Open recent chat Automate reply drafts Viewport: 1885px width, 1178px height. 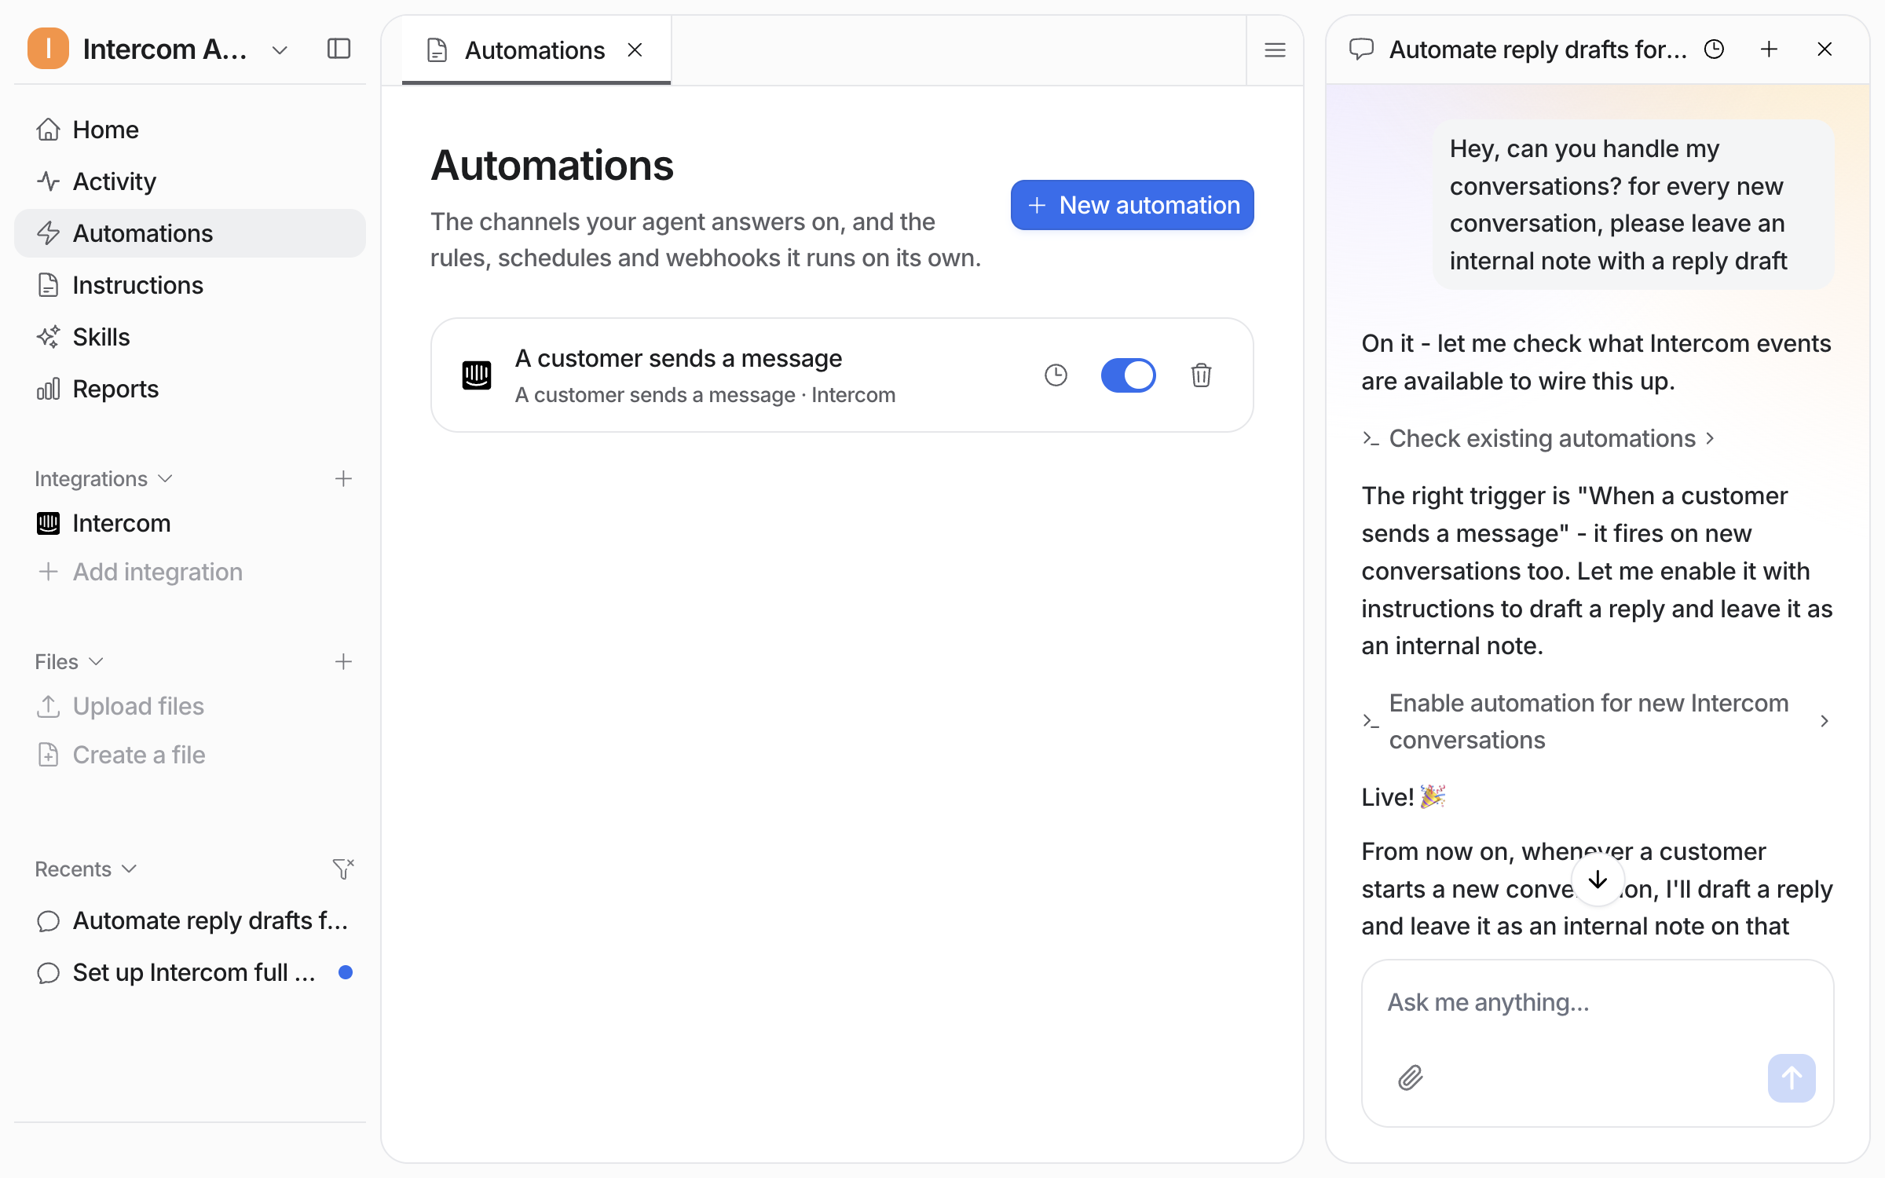click(x=189, y=920)
